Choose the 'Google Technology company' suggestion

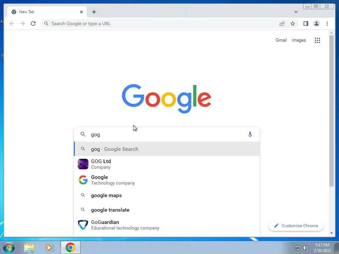point(167,180)
